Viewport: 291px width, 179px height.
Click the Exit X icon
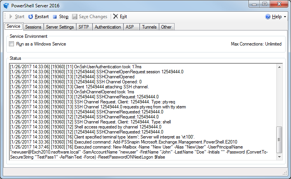(x=115, y=16)
